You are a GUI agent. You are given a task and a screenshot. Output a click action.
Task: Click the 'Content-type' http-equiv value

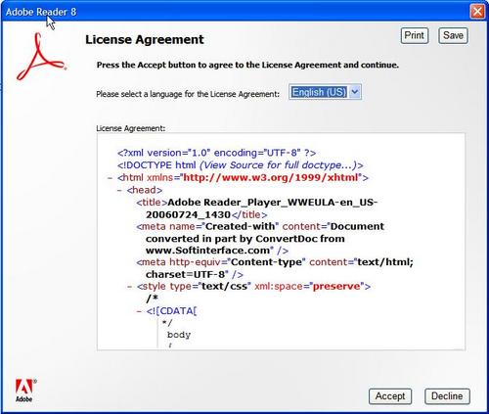click(x=266, y=262)
